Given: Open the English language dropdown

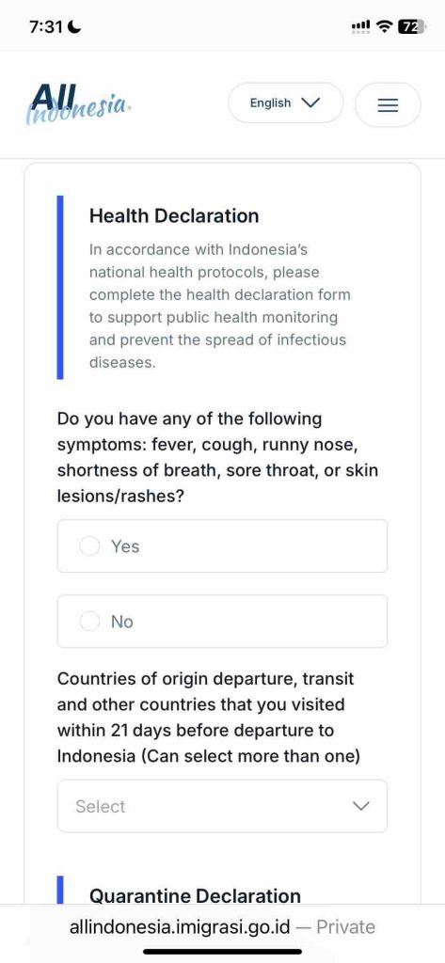Looking at the screenshot, I should pos(286,103).
